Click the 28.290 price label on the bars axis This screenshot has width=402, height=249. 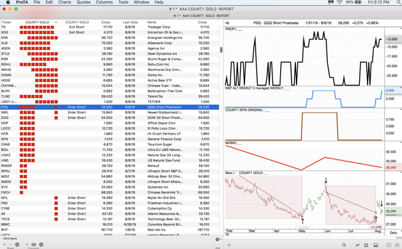pyautogui.click(x=391, y=211)
